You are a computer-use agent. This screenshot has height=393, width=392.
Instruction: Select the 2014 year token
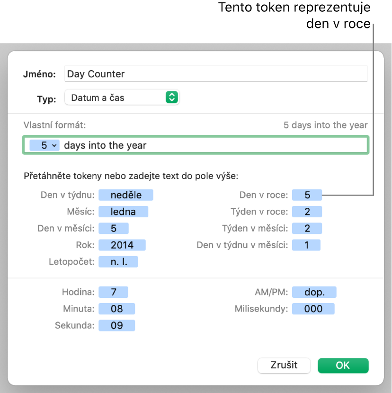122,245
